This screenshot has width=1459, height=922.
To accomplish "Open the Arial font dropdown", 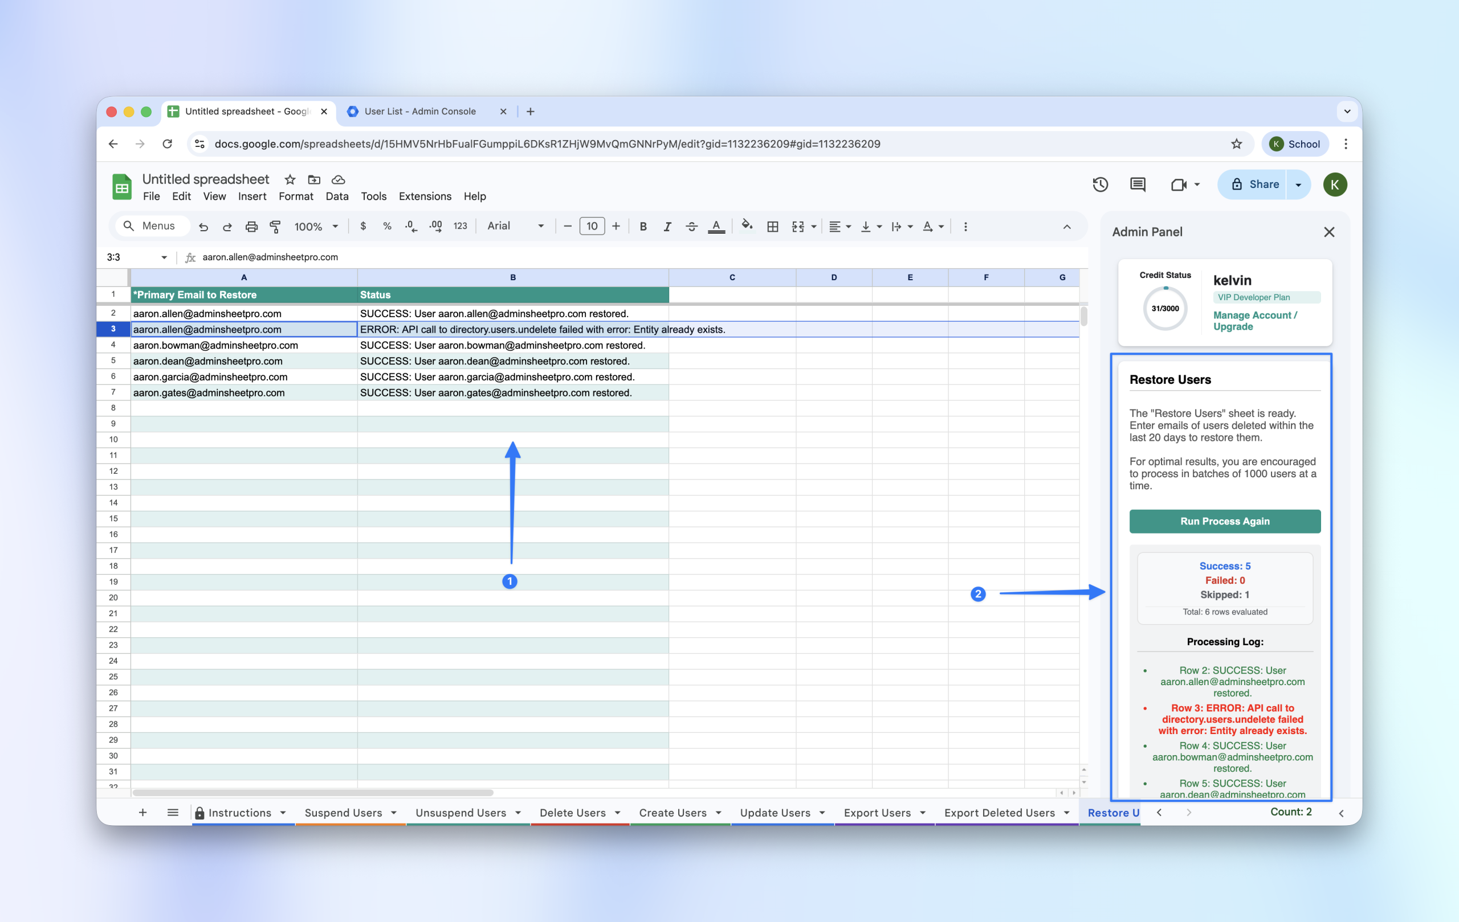I will pyautogui.click(x=515, y=226).
